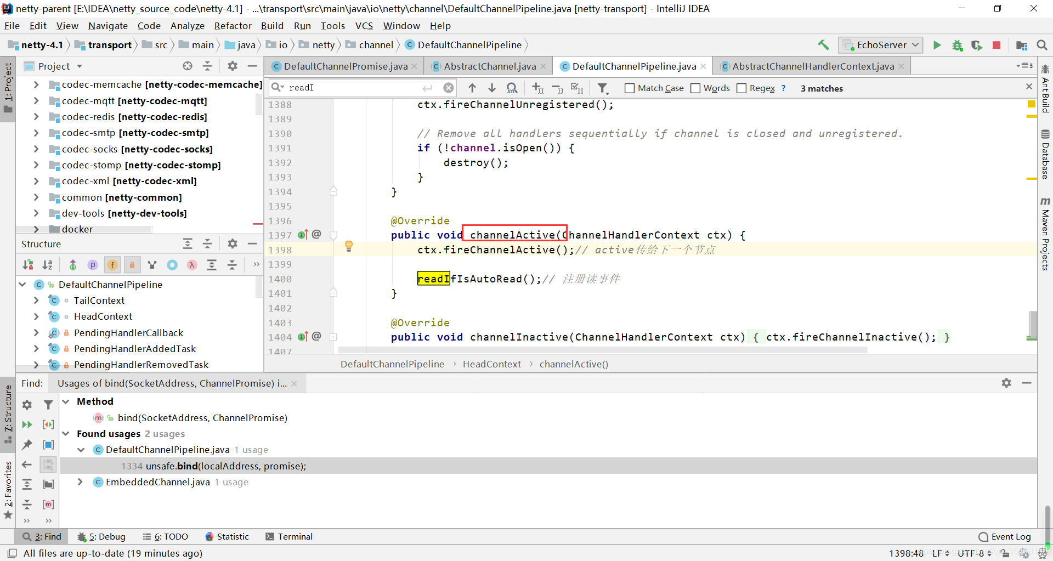Go to next search occurrence arrow
Image resolution: width=1053 pixels, height=561 pixels.
[492, 88]
